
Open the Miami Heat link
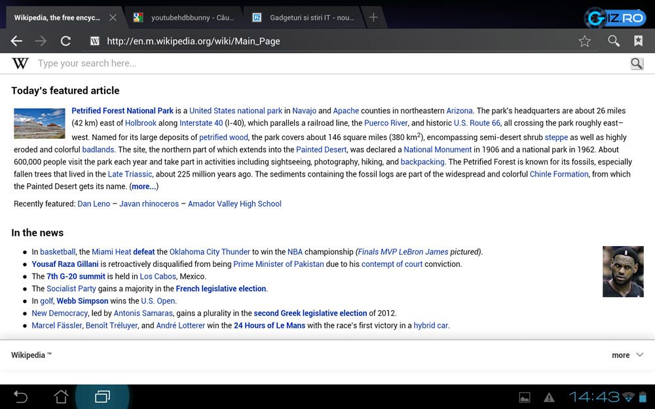coord(111,252)
